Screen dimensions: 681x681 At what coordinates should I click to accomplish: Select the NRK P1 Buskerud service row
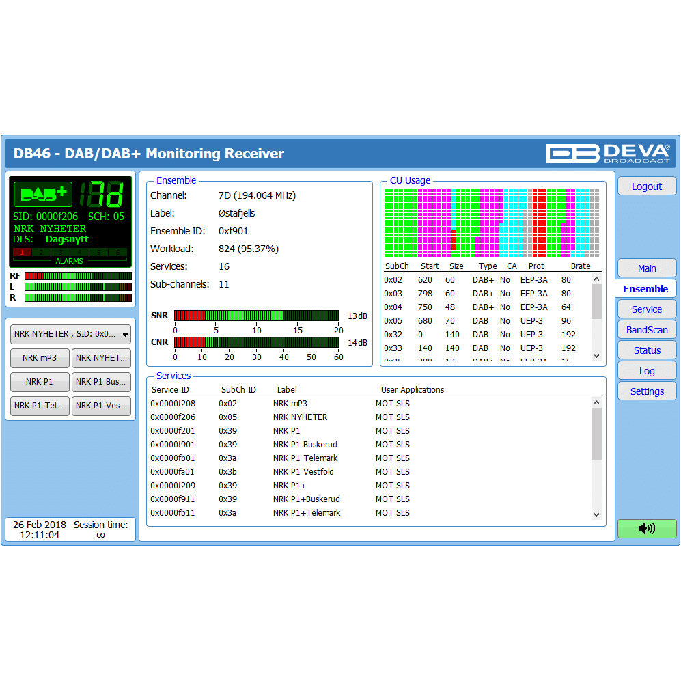(305, 445)
